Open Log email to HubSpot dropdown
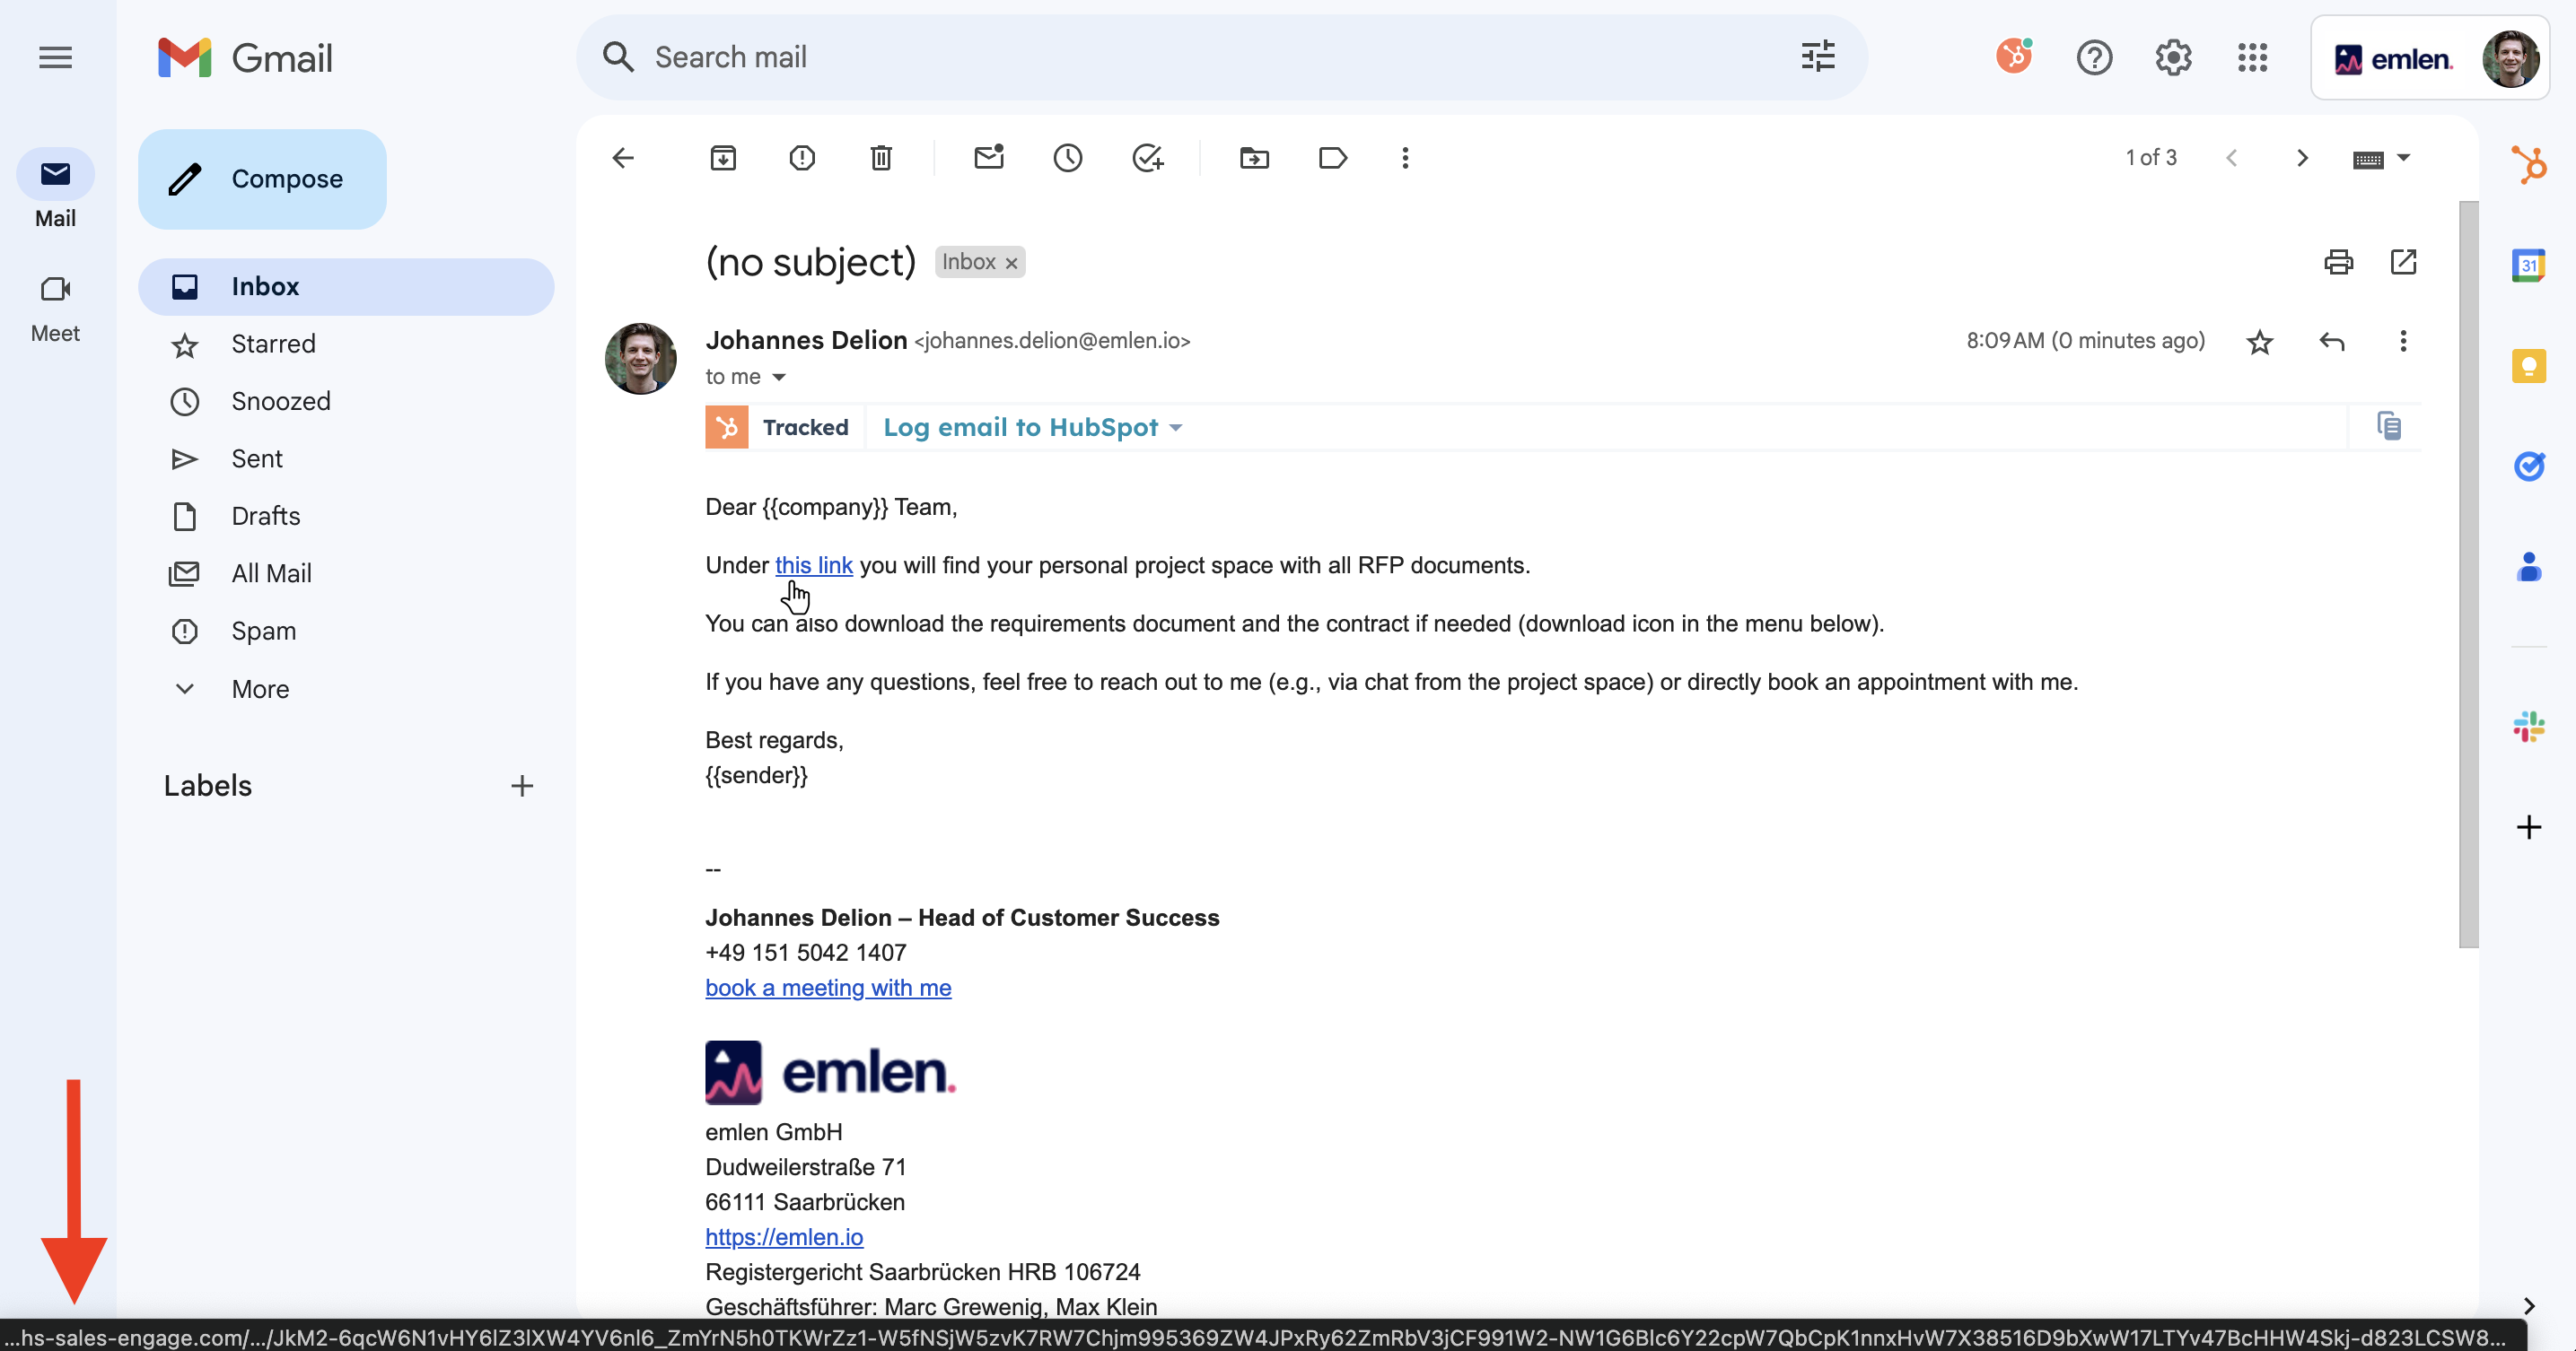Image resolution: width=2576 pixels, height=1351 pixels. coord(1032,428)
